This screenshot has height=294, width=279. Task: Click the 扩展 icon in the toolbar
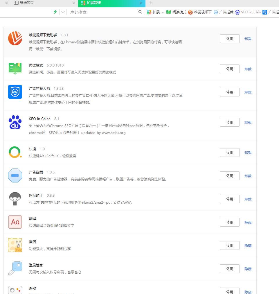pos(149,12)
